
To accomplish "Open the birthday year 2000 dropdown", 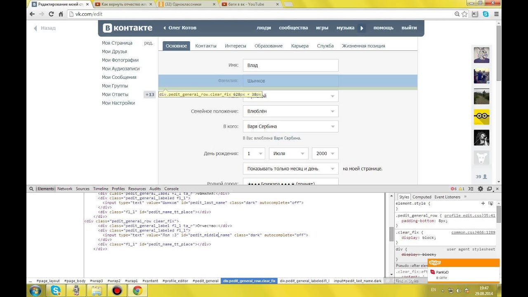I will [x=325, y=153].
